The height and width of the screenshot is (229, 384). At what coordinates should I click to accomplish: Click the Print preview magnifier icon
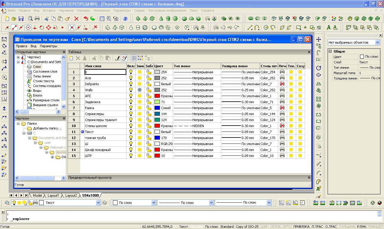click(x=30, y=19)
